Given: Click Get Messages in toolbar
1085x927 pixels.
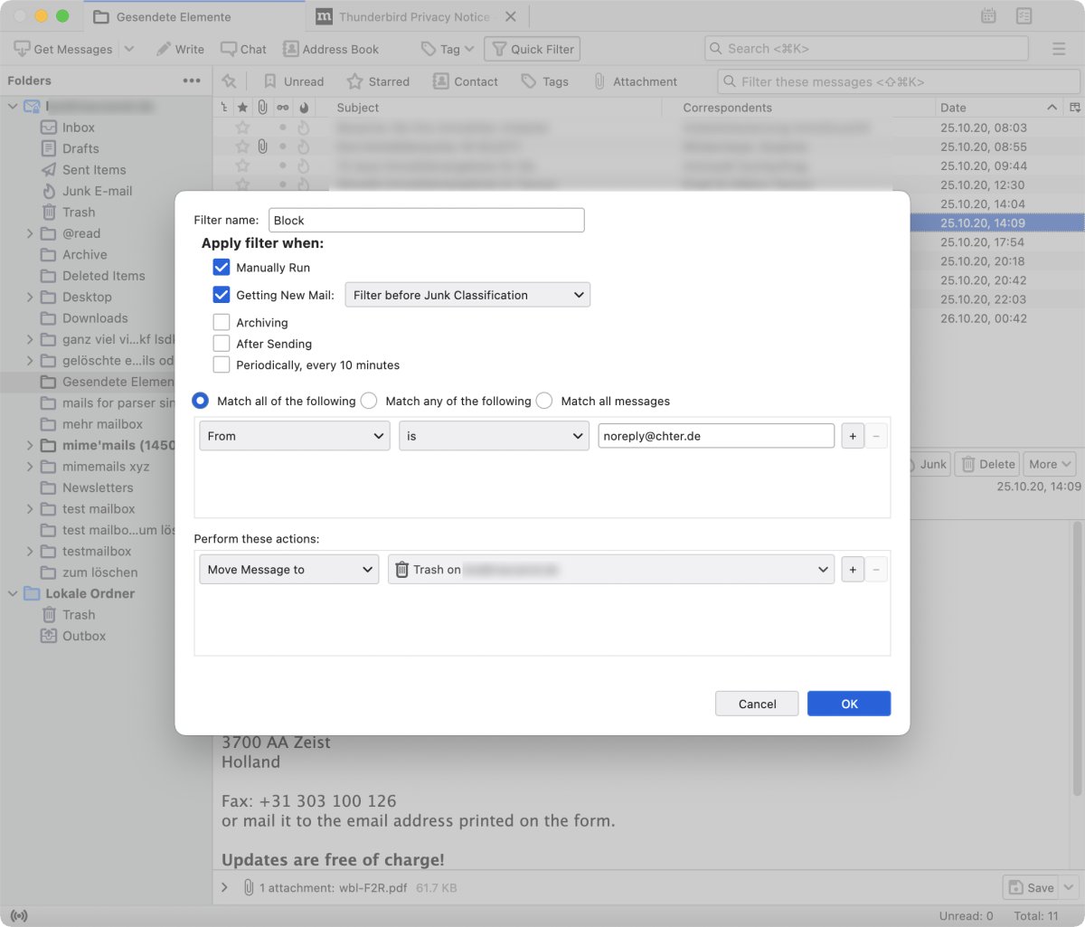Looking at the screenshot, I should pos(63,49).
